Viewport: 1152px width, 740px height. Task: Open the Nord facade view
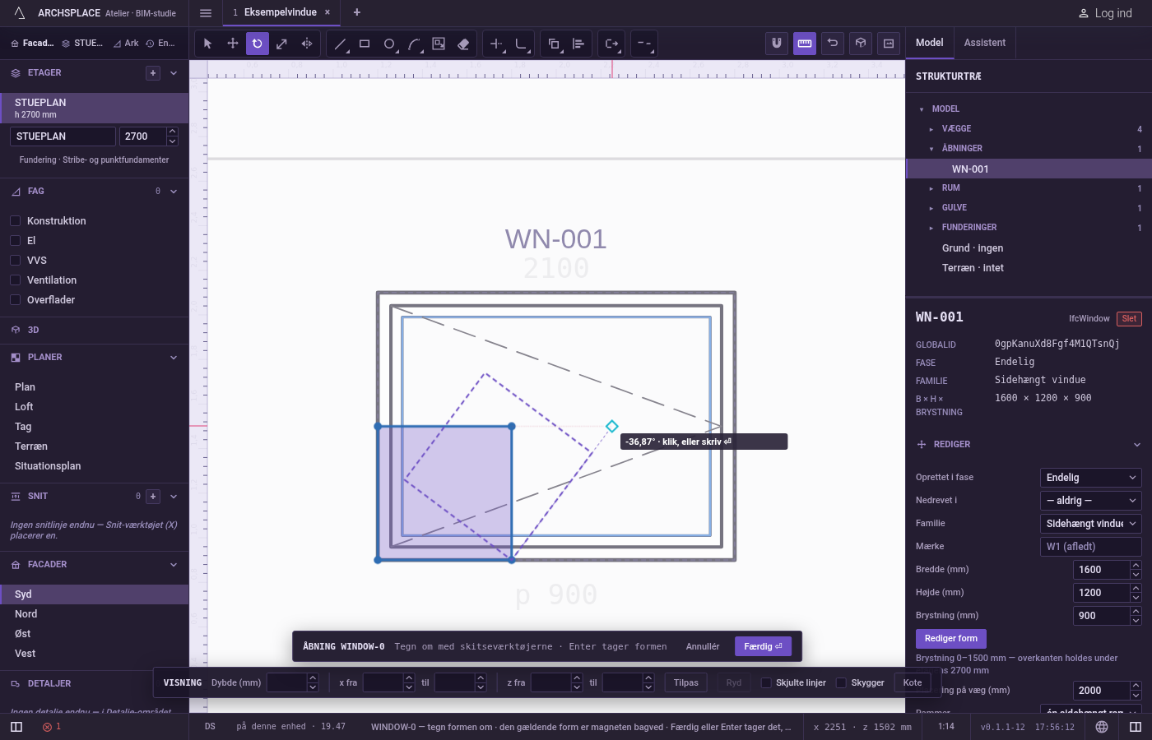[x=95, y=614]
